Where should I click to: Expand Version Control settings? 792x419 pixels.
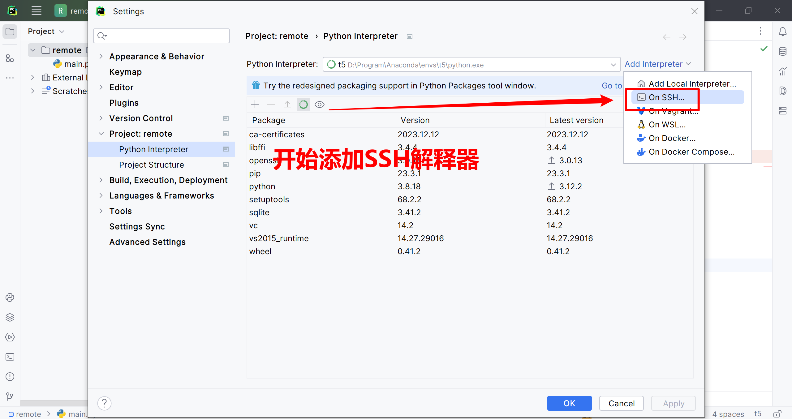tap(101, 118)
